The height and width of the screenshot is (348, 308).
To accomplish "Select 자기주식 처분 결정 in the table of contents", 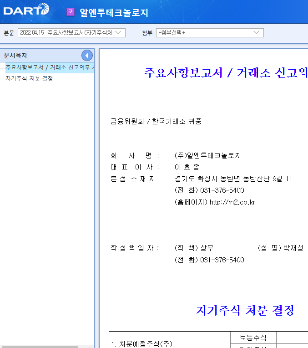I will [29, 78].
